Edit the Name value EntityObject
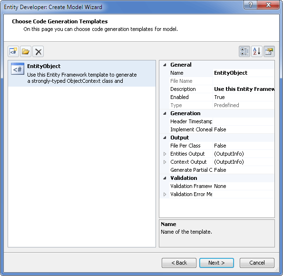Viewport: 283px width, 276px height. click(244, 73)
